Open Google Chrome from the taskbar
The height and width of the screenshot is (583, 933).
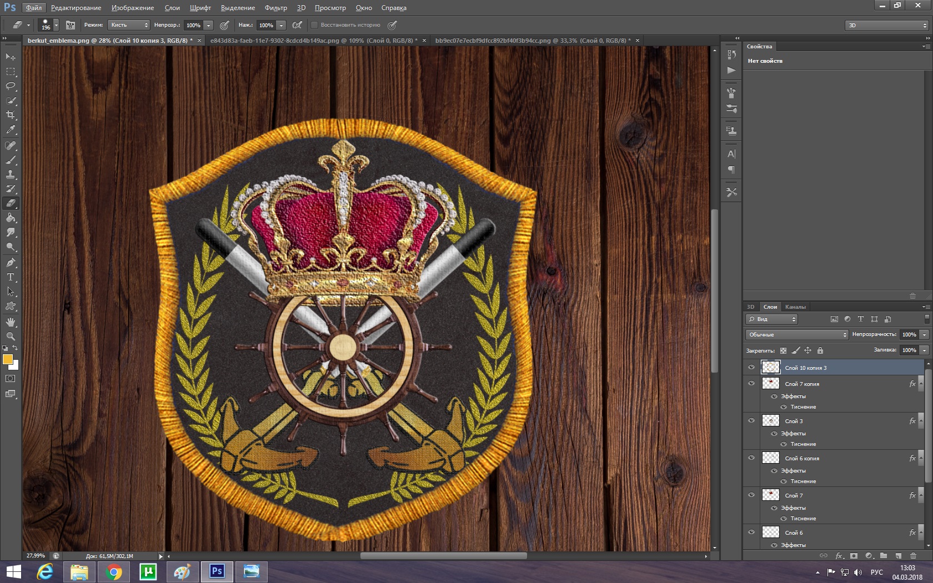point(114,571)
